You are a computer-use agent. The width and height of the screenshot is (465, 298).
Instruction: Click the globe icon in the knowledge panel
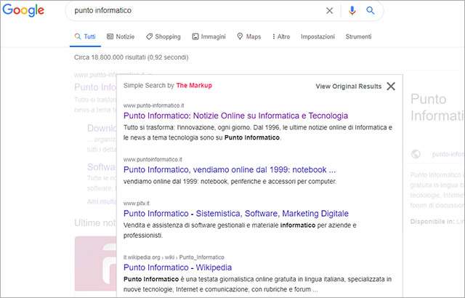click(x=416, y=154)
